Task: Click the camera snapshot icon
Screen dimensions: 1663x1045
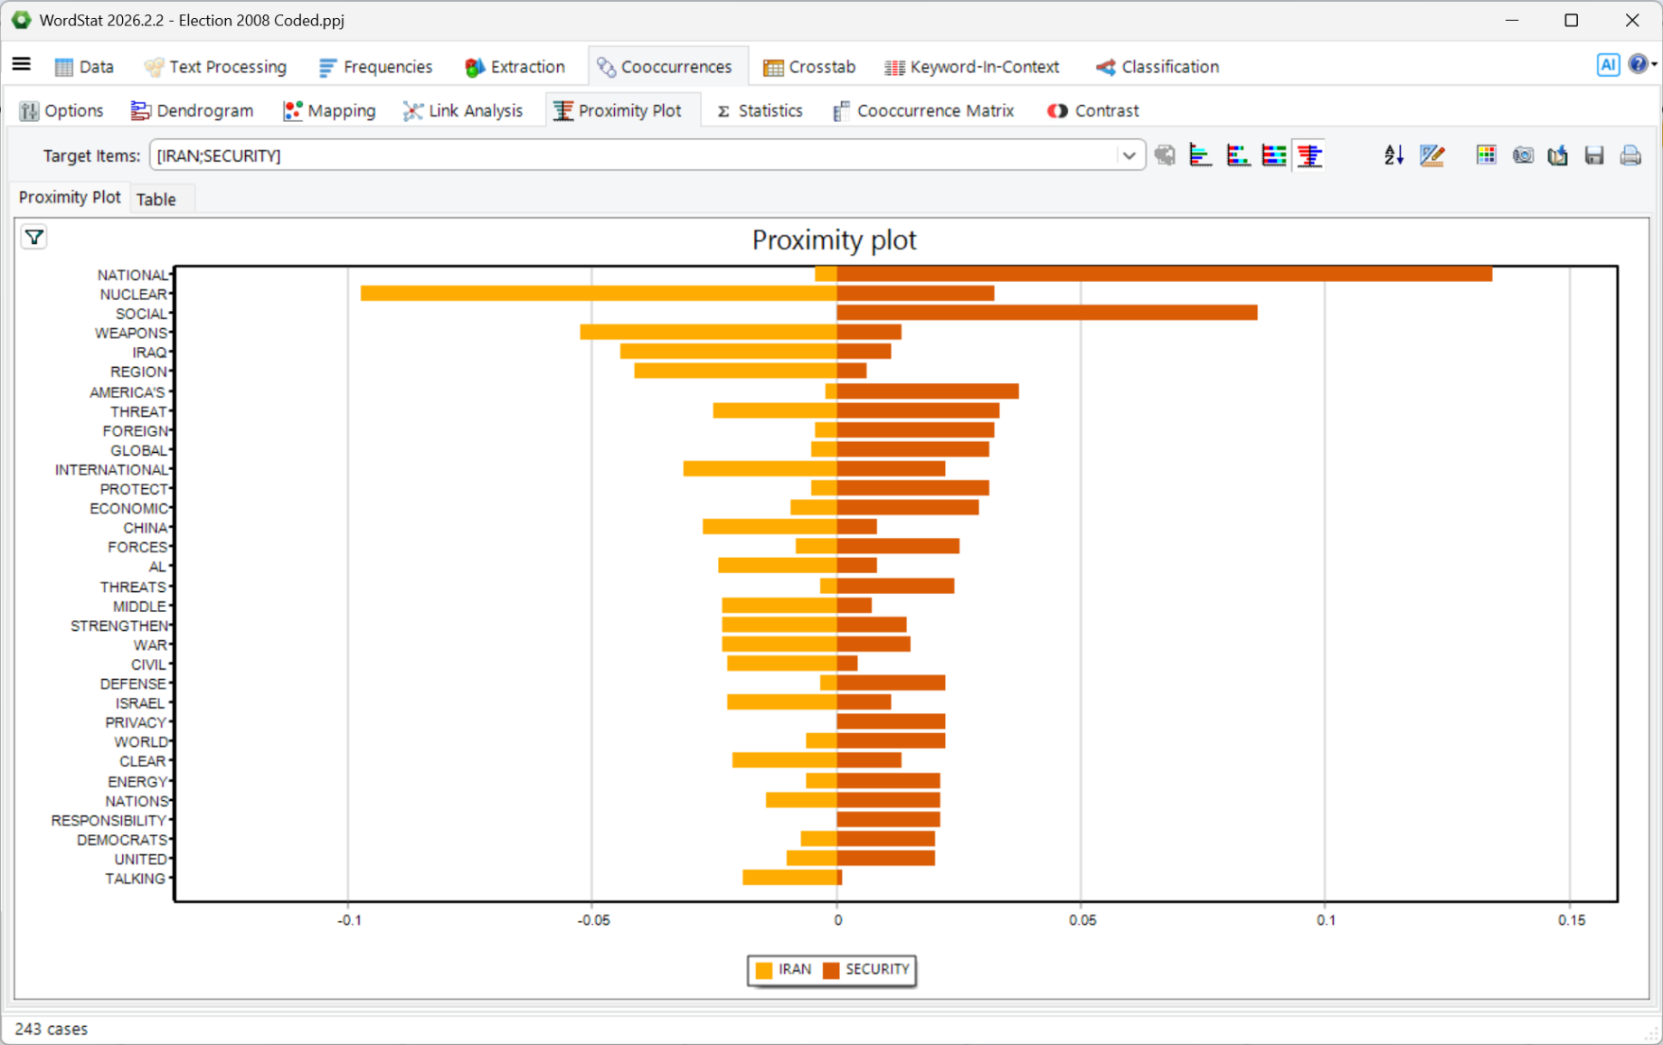Action: tap(1523, 155)
